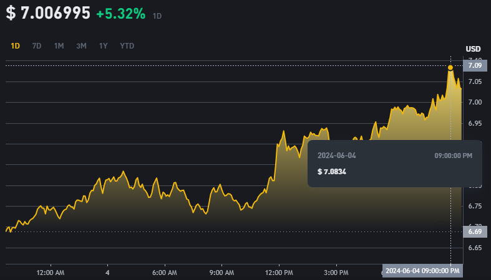The image size is (491, 280).
Task: Click the yellow peak data point marker
Action: [450, 67]
